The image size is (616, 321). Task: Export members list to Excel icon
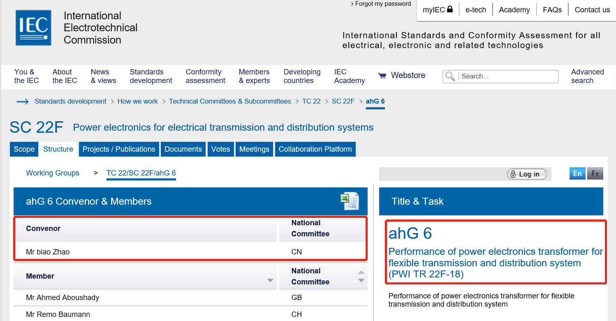[349, 201]
